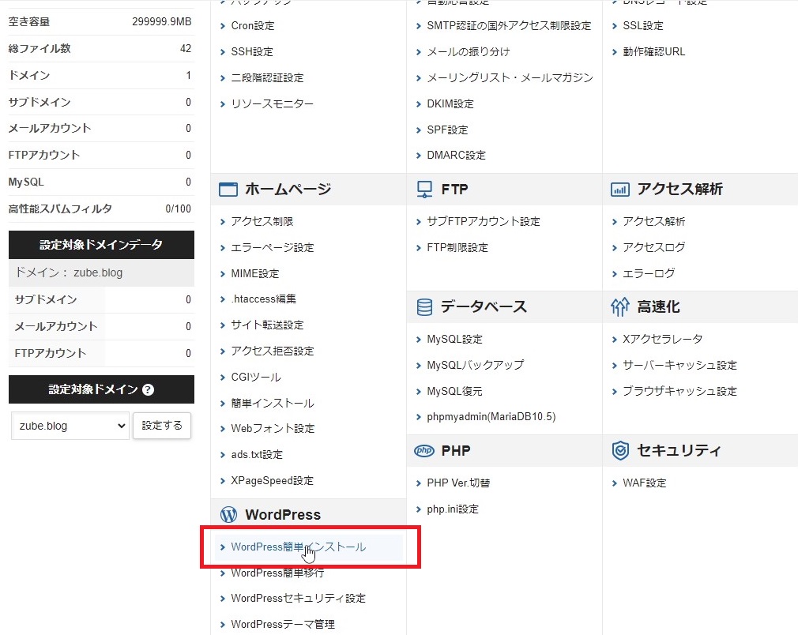The image size is (798, 635).
Task: Click the 設定対象ドメインデータ heading
Action: point(101,245)
